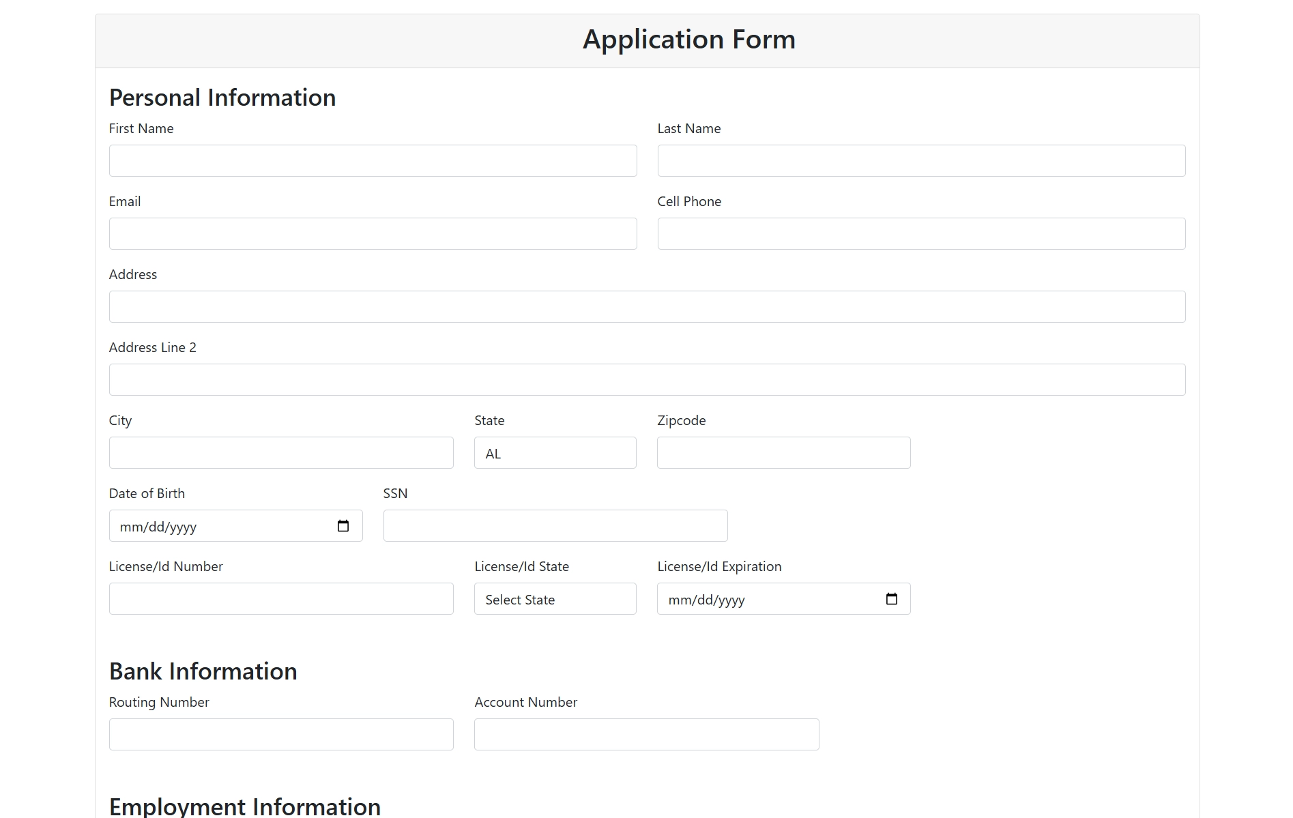Viewport: 1293px width, 818px height.
Task: Click the License/Id Expiration date text
Action: (706, 600)
